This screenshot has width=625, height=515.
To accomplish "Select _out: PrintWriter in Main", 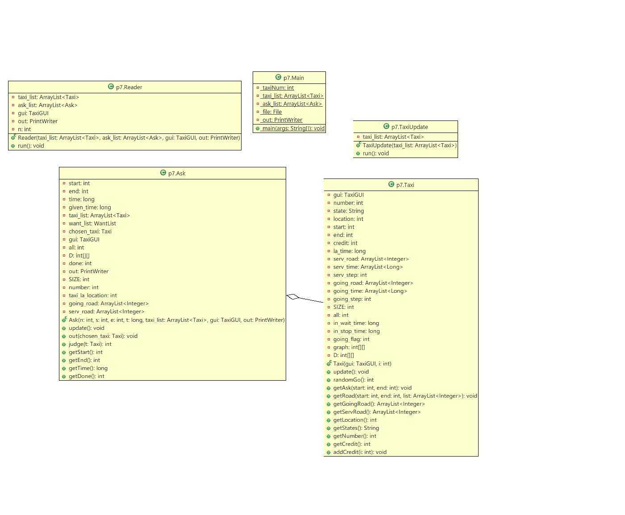I will click(282, 120).
